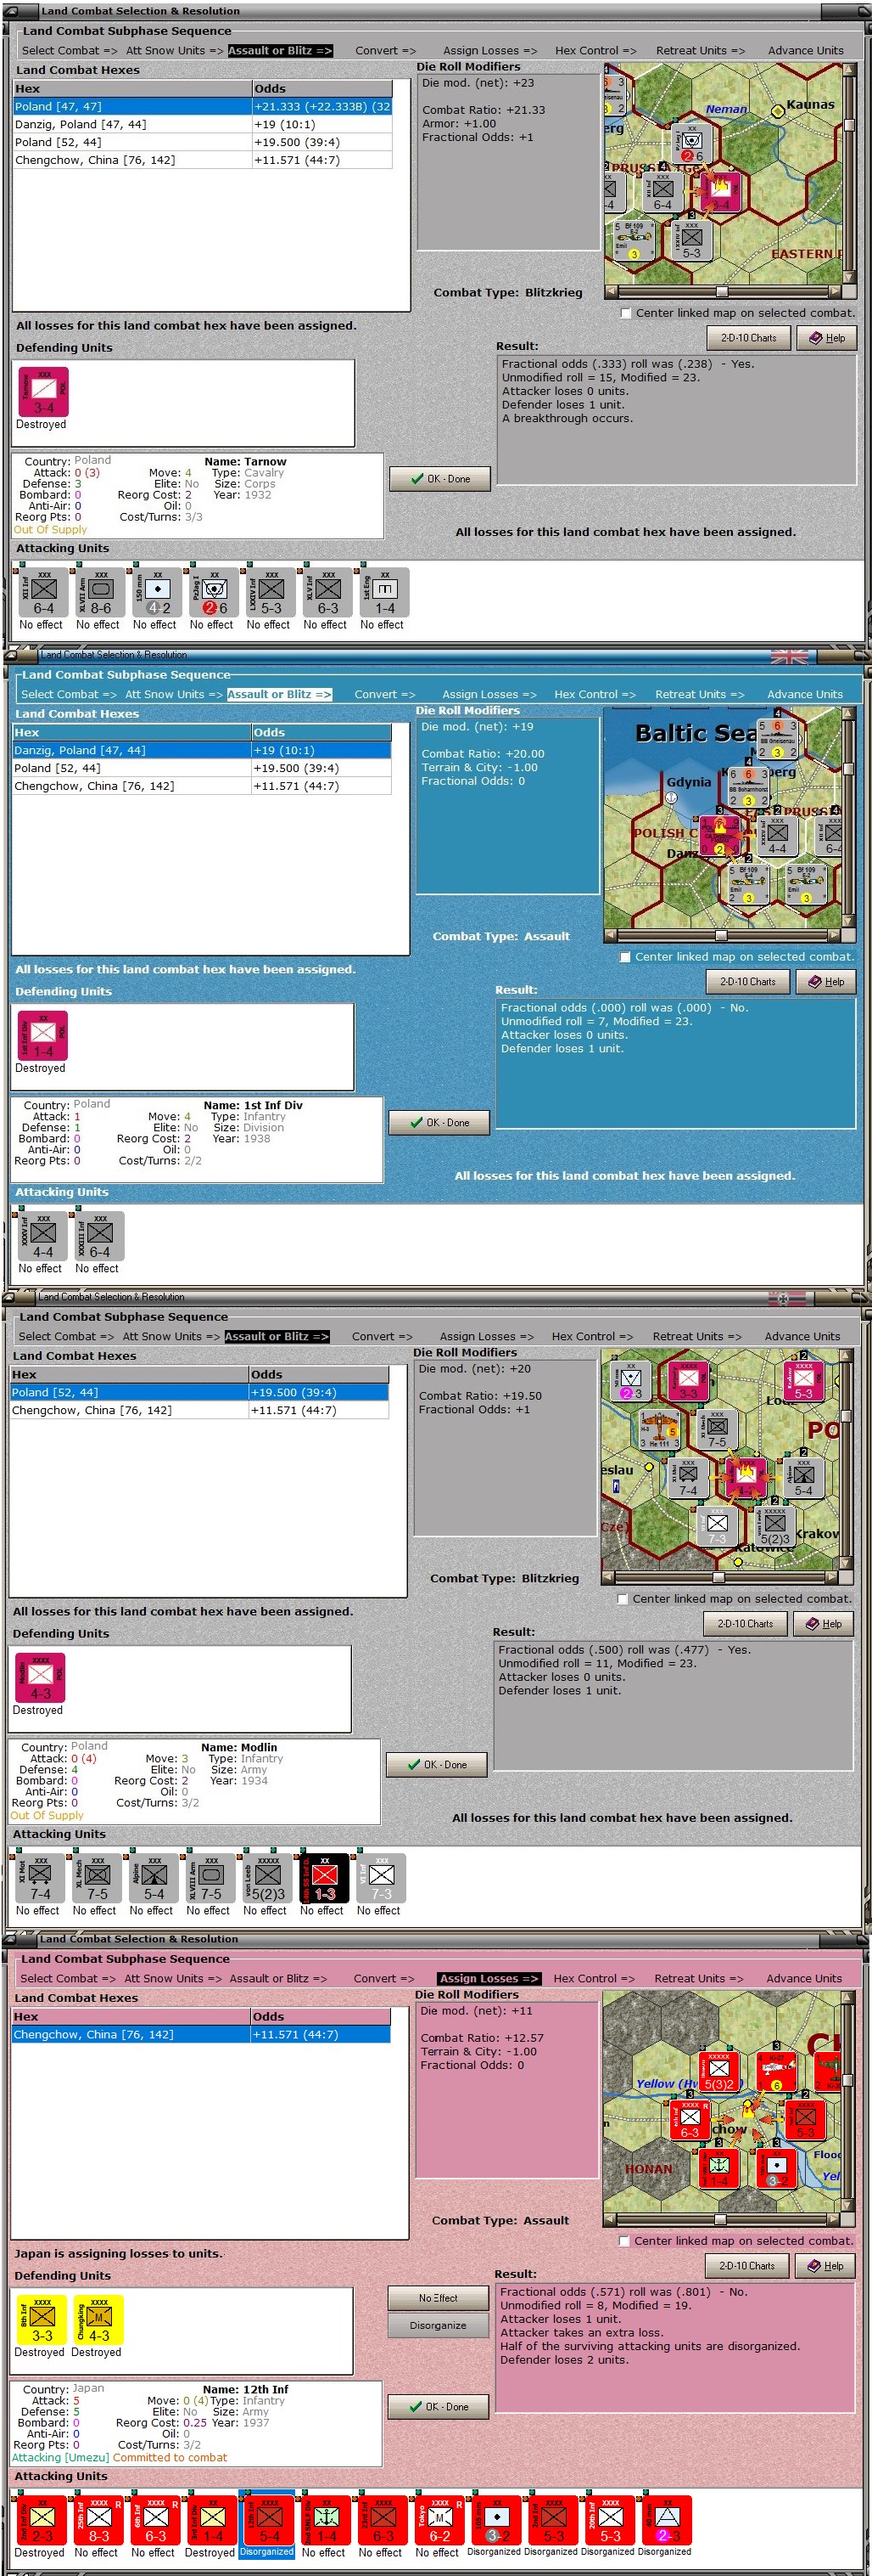Select the 150 mm artillery unit counter
The width and height of the screenshot is (872, 2576).
158,594
